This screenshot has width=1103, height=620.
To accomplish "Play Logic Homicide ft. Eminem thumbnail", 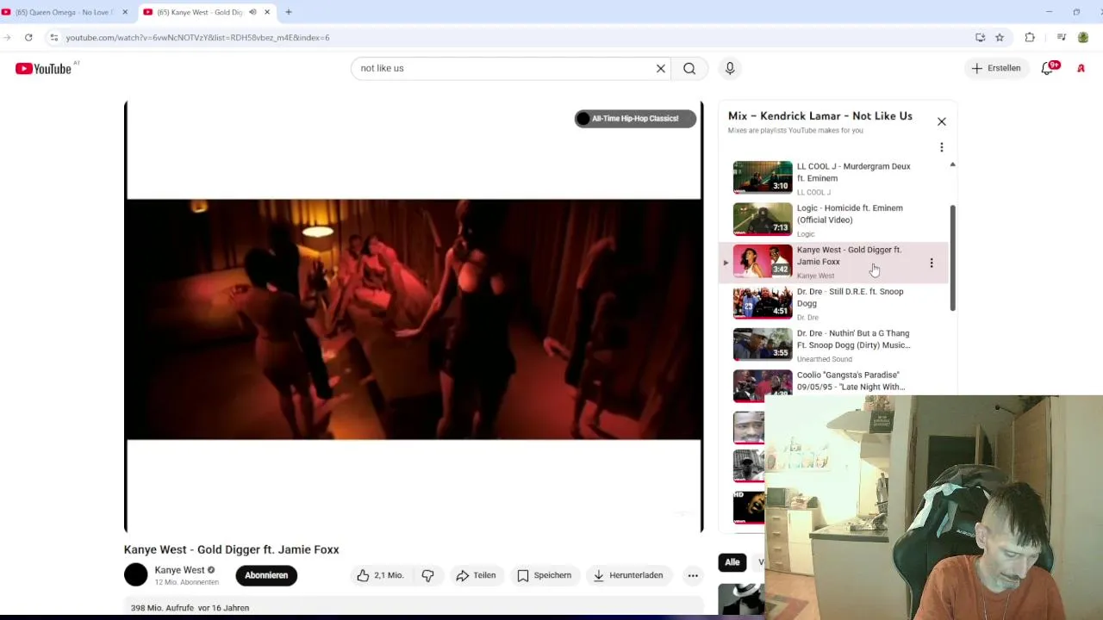I will (x=763, y=219).
